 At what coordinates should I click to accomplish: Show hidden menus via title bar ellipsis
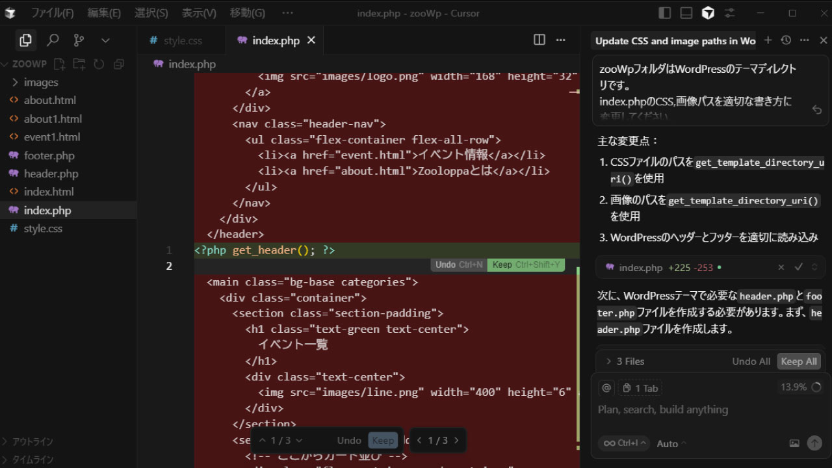pos(288,13)
